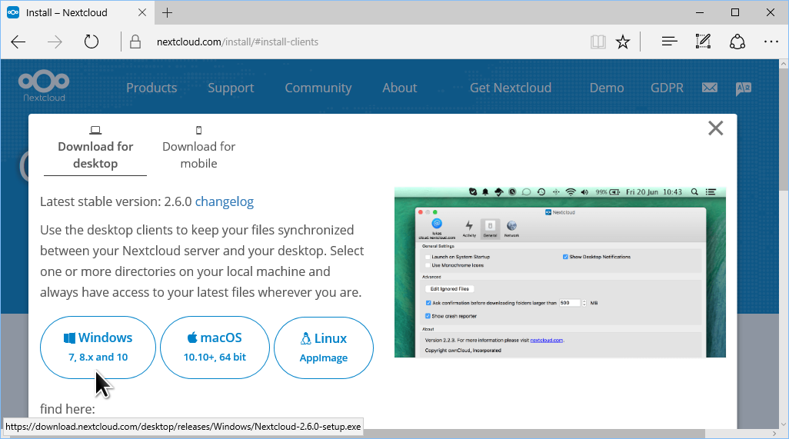Download the macOS desktop client
Viewport: 789px width, 439px height.
pos(215,347)
